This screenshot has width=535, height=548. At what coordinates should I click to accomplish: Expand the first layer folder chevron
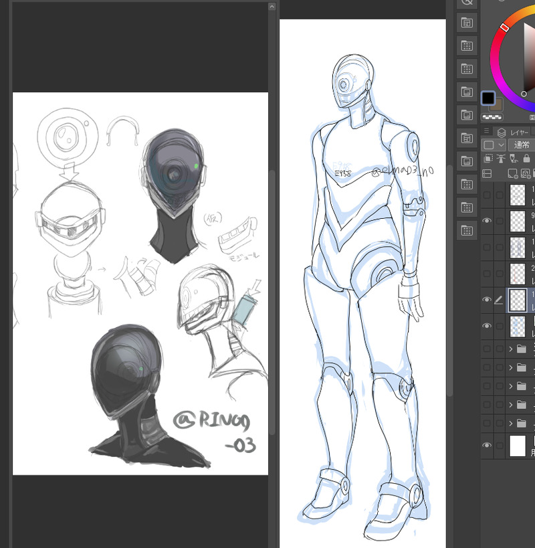511,349
